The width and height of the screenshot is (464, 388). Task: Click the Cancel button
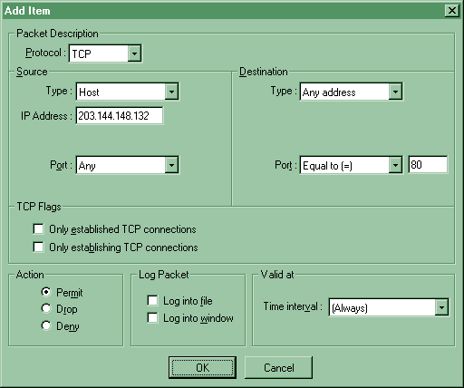click(x=278, y=367)
